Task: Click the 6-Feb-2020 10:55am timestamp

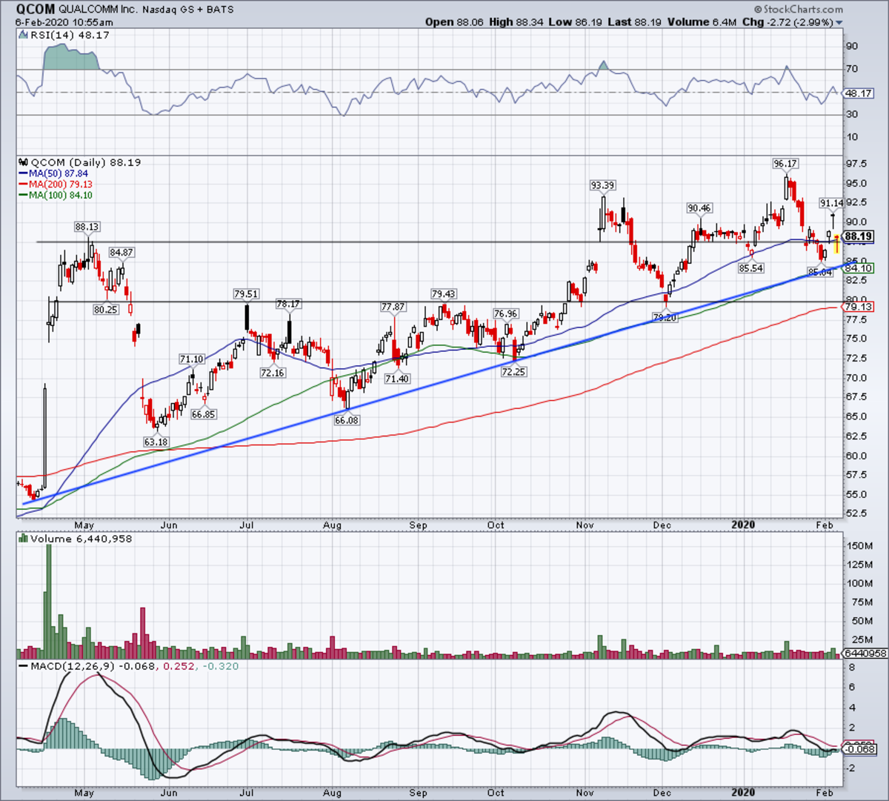Action: pos(64,22)
